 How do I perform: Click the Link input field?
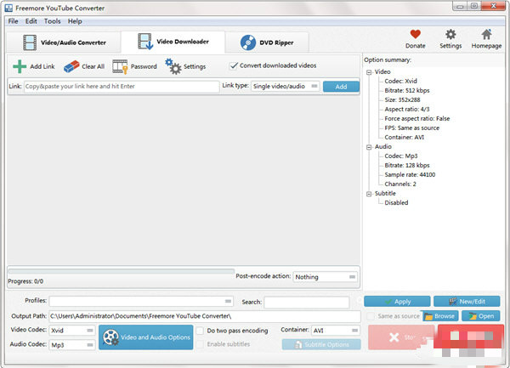[x=122, y=87]
